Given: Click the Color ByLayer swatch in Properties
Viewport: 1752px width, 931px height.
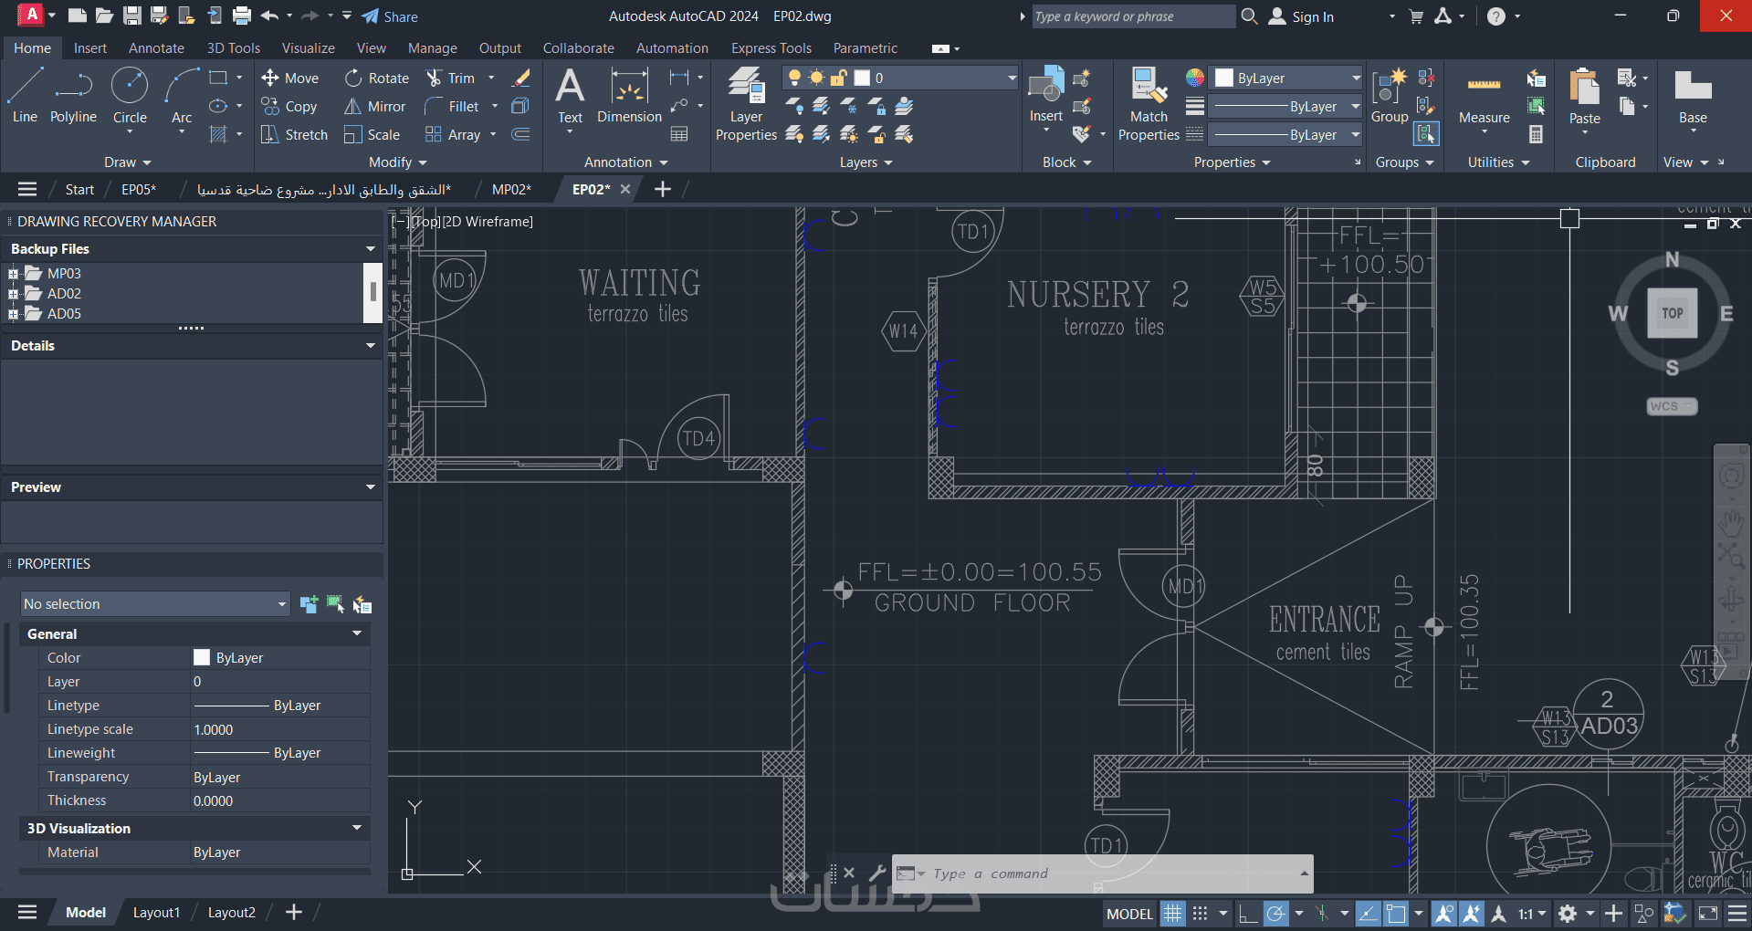Looking at the screenshot, I should [202, 657].
